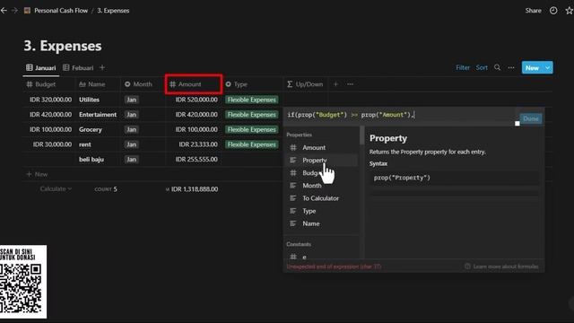Add a property with the plus icon
The image size is (574, 323).
click(x=335, y=84)
